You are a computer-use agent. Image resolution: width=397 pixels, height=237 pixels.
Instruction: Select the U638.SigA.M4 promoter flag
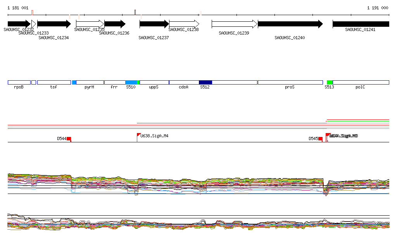[139, 135]
